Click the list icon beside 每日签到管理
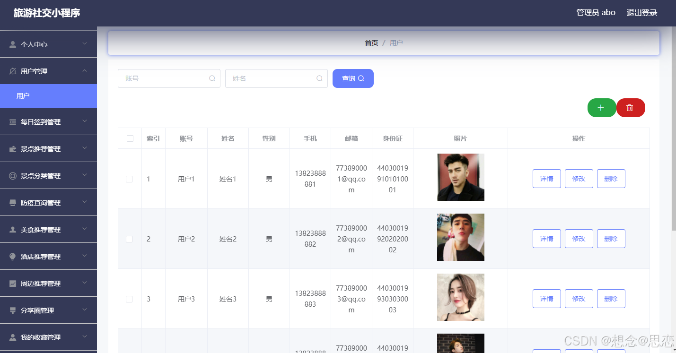676x353 pixels. click(x=13, y=122)
